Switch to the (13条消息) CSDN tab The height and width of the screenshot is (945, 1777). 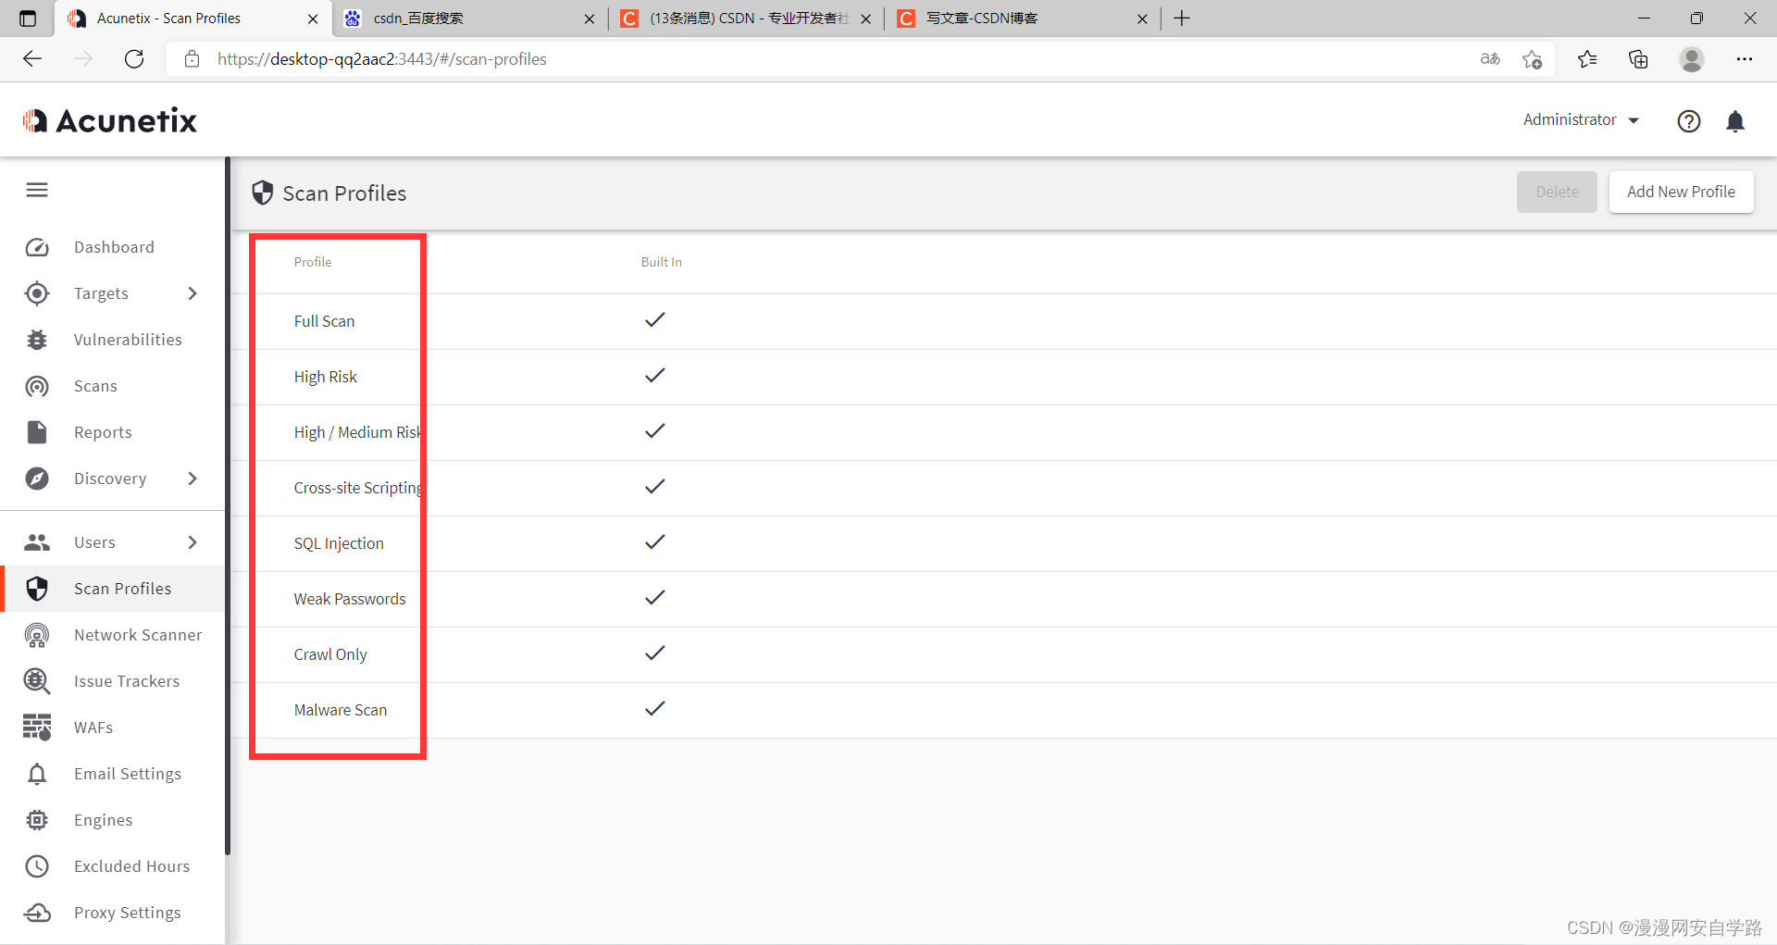tap(746, 19)
